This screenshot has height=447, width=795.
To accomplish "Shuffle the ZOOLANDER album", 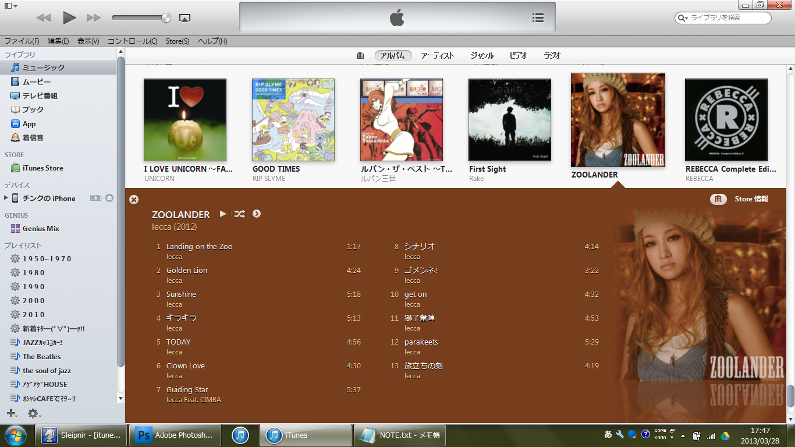I will 239,214.
